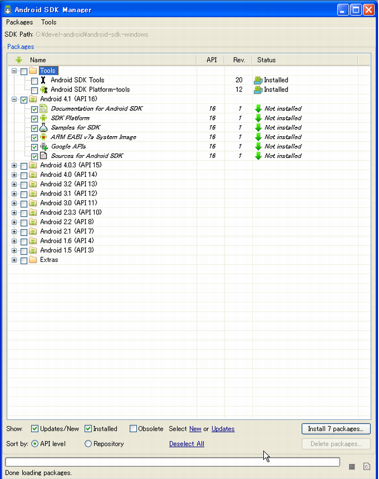Viewport: 379px width, 479px height.
Task: Open the log window icon at bottom right
Action: click(367, 466)
